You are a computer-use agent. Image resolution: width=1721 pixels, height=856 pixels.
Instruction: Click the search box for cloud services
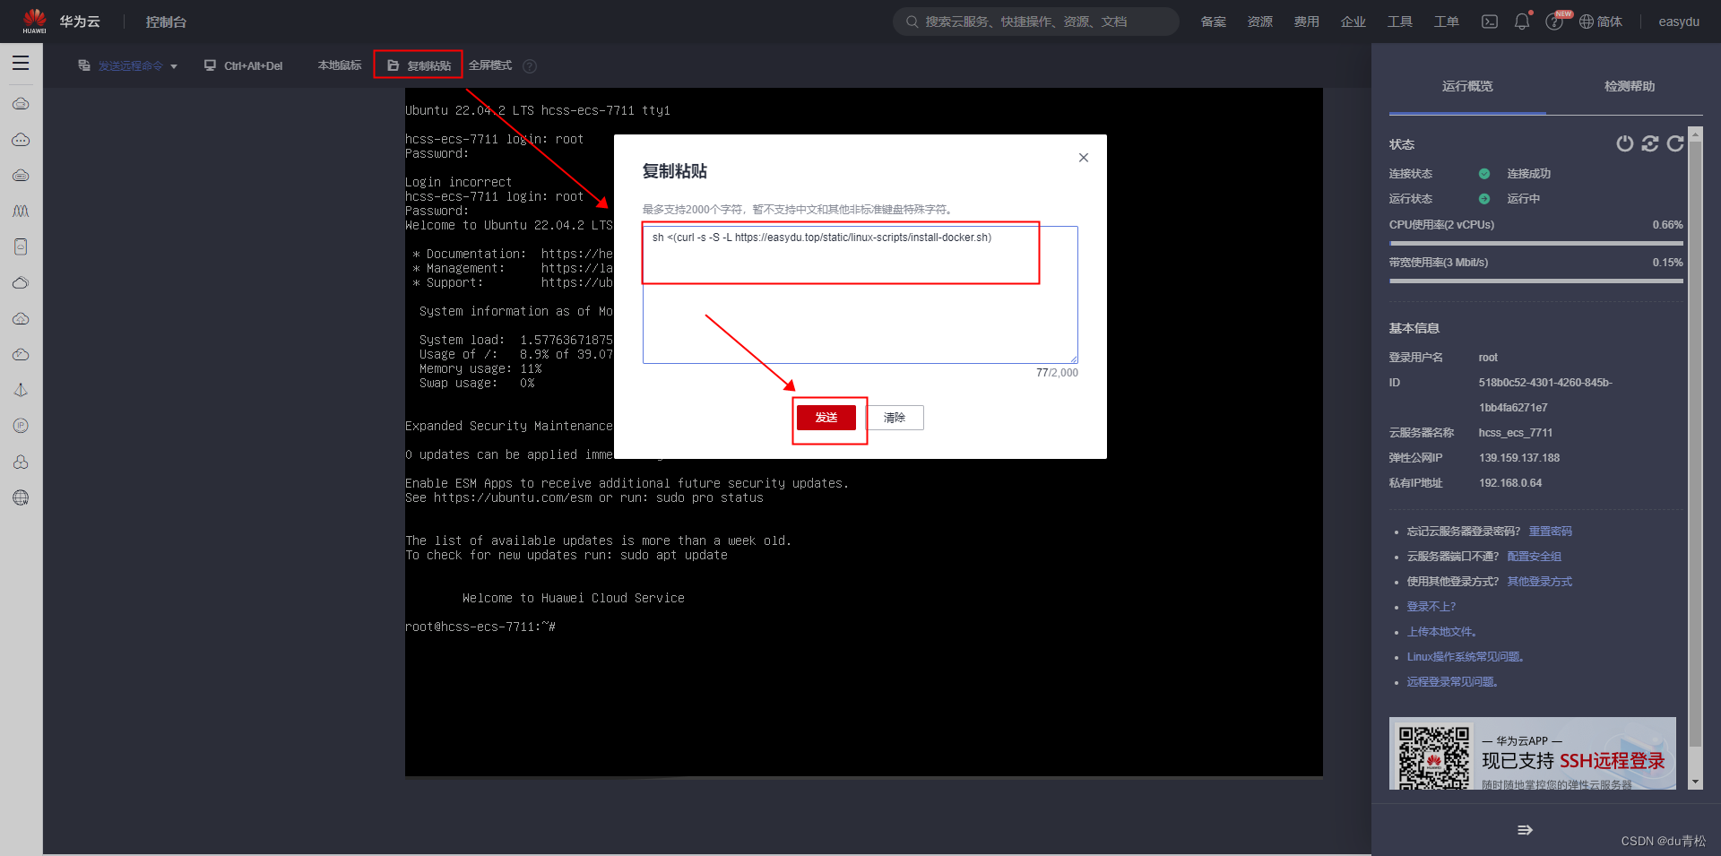coord(1035,22)
